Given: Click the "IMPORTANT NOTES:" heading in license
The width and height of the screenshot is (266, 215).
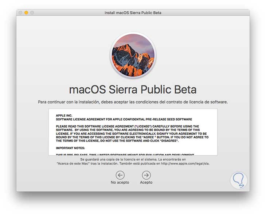Looking at the screenshot, I should pyautogui.click(x=70, y=148).
